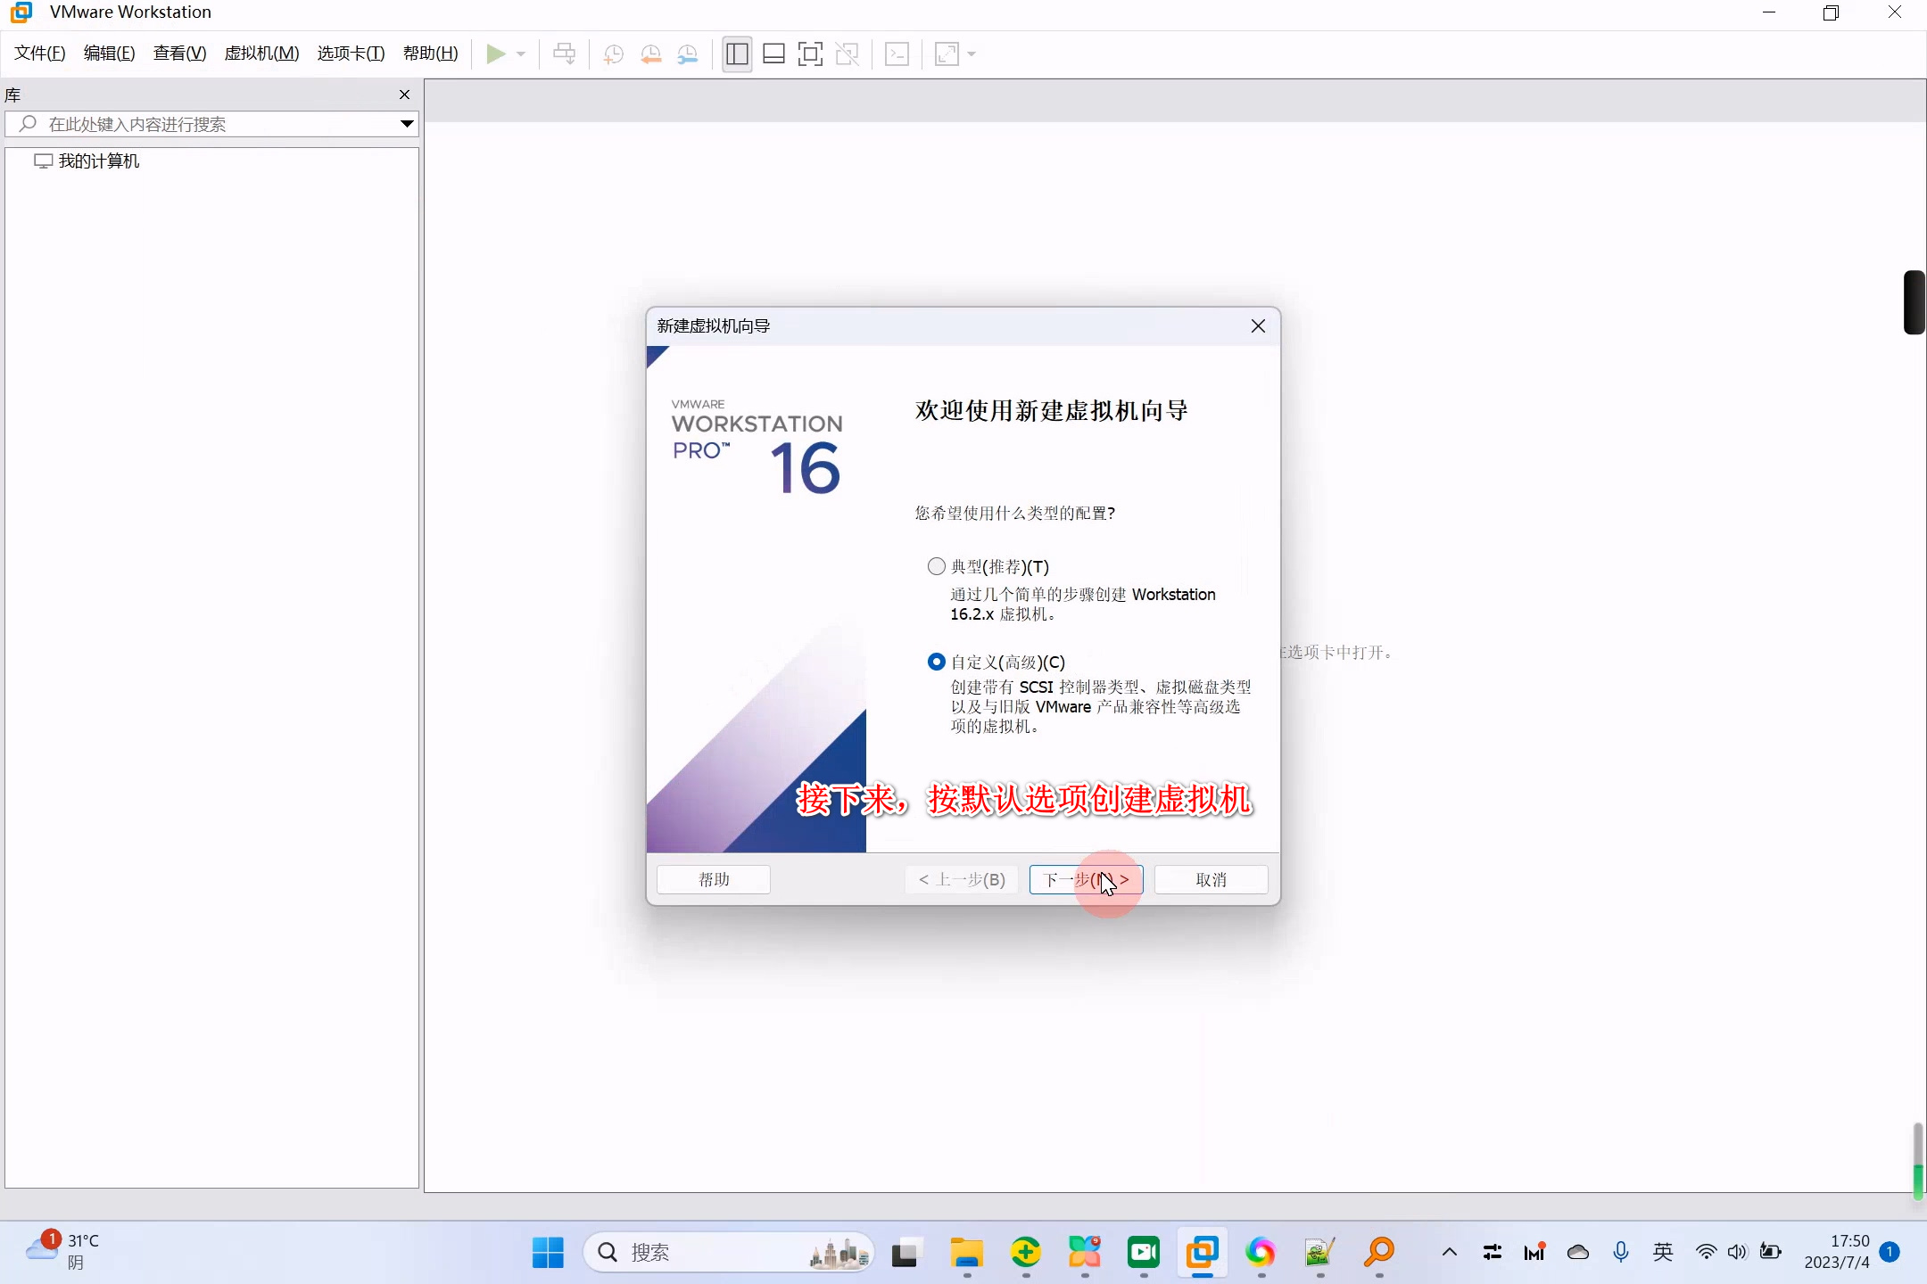Viewport: 1927px width, 1284px height.
Task: Expand the library search filter dropdown arrow
Action: (x=407, y=124)
